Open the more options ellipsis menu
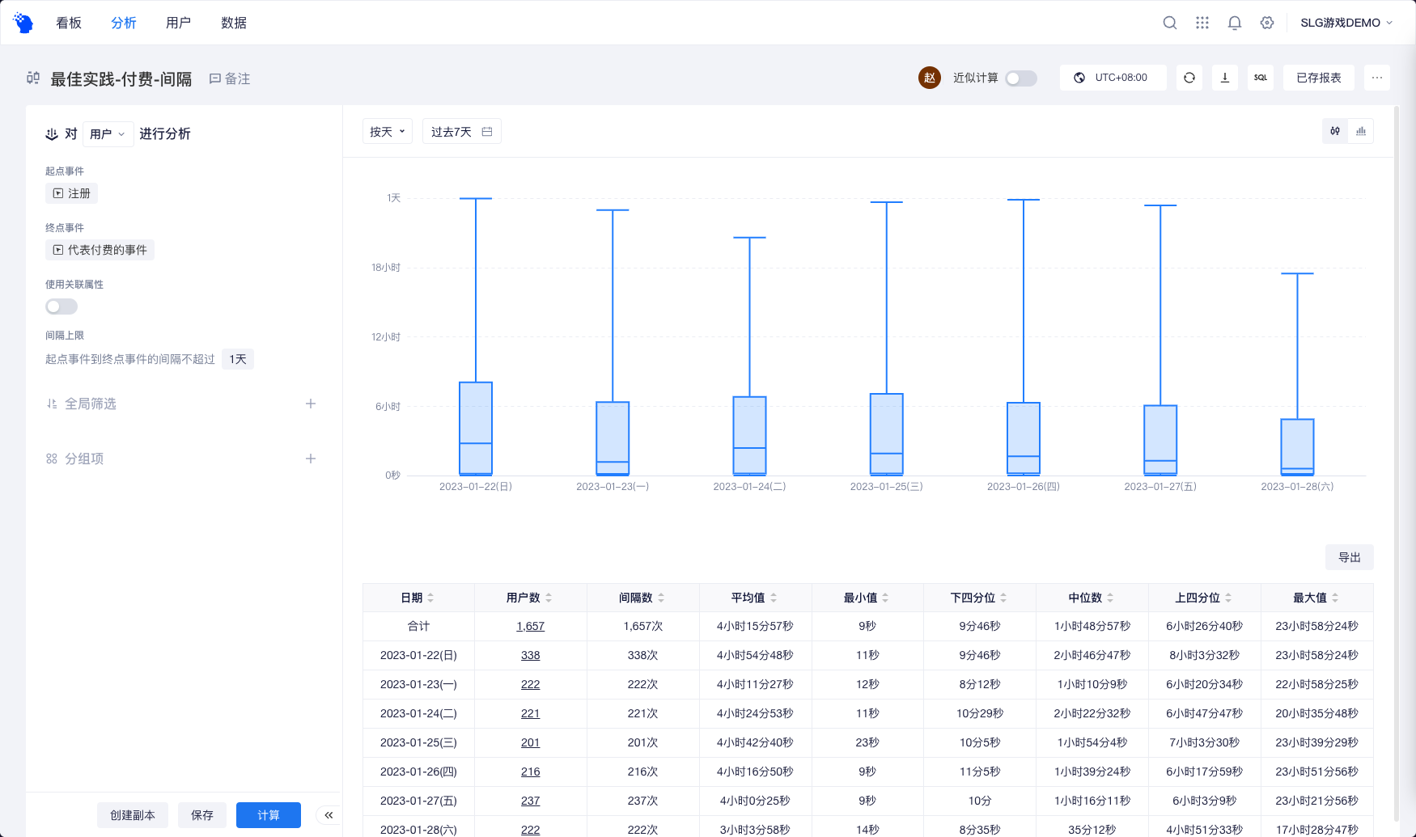This screenshot has width=1416, height=837. coord(1377,78)
